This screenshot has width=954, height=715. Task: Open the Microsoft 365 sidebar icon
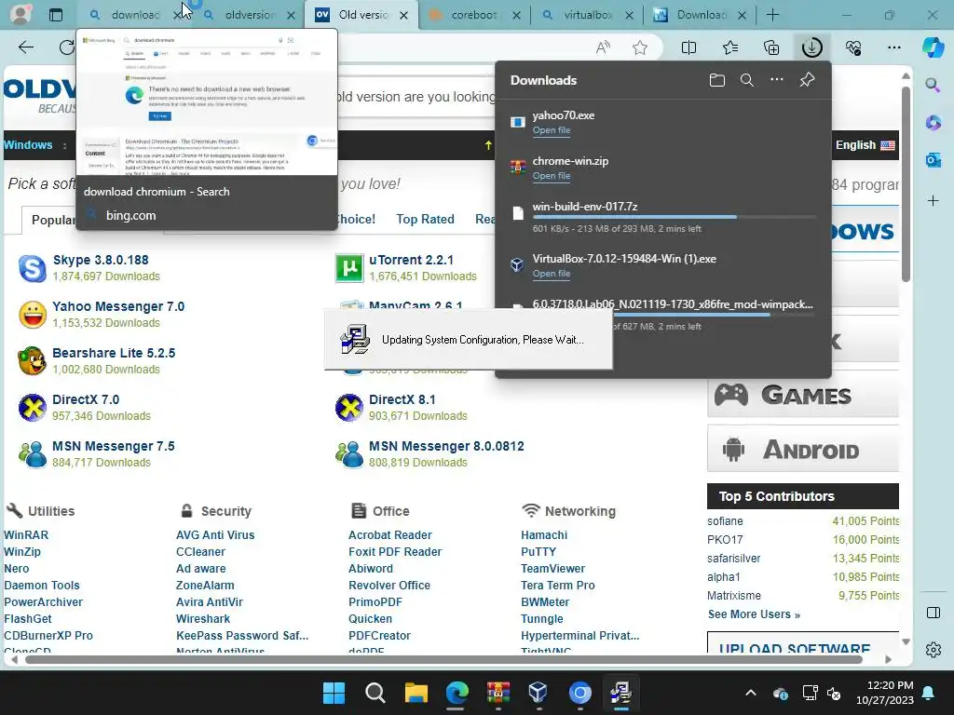933,122
